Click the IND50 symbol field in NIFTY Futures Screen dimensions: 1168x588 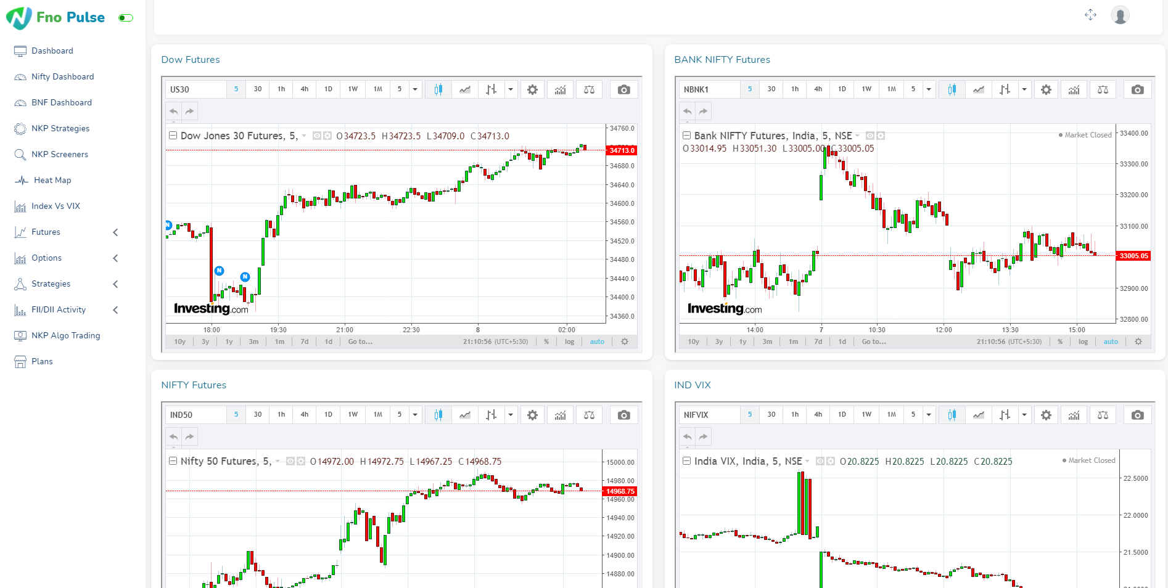coord(196,415)
